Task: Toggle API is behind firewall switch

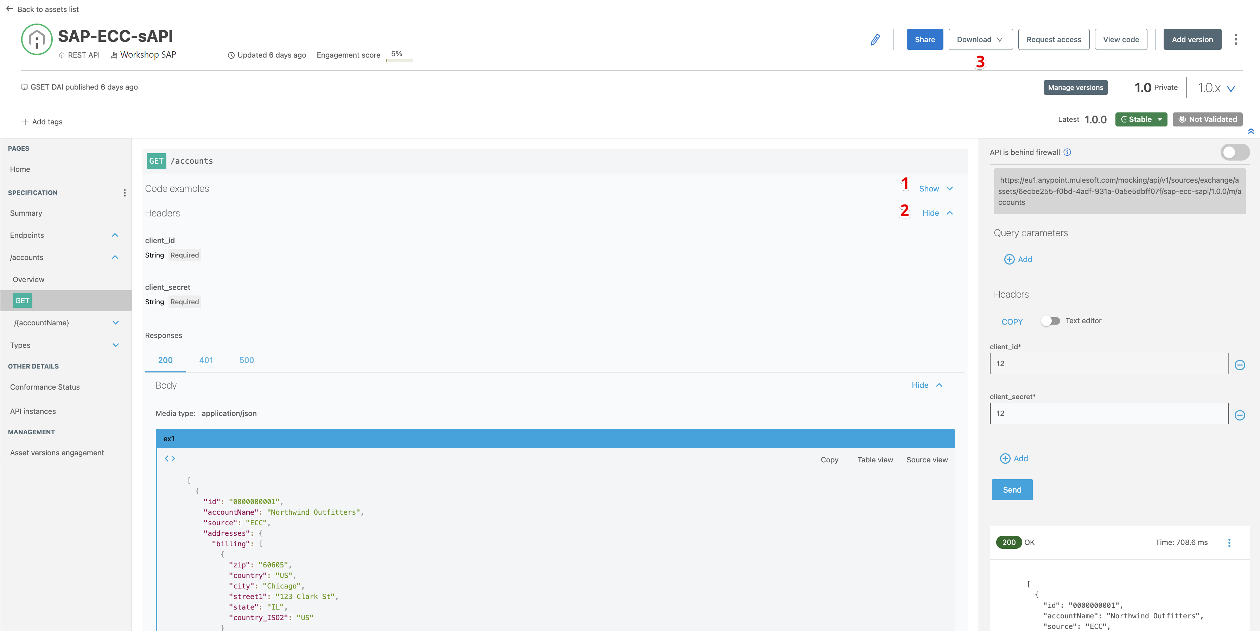Action: tap(1235, 152)
